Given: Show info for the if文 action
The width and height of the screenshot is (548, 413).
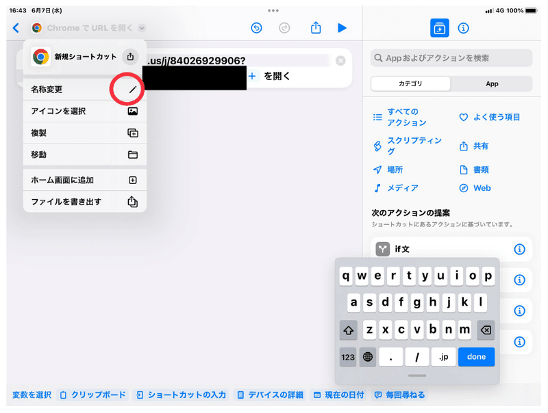Looking at the screenshot, I should pyautogui.click(x=519, y=249).
